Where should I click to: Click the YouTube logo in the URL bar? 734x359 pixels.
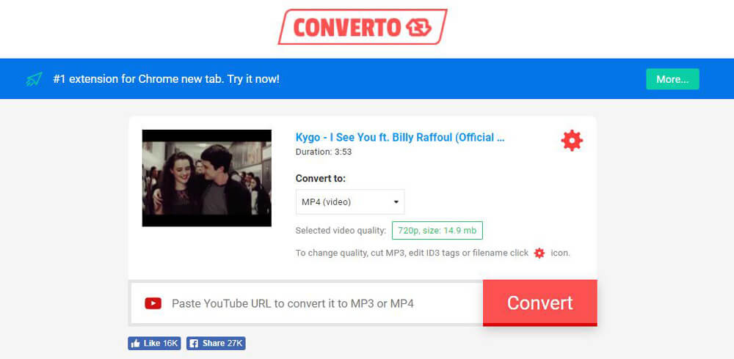coord(153,303)
